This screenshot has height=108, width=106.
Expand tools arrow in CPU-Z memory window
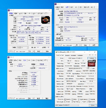click(33, 98)
